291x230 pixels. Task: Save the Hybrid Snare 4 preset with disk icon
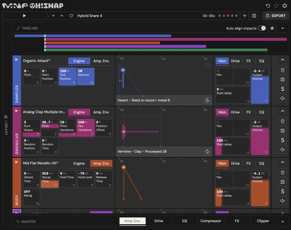click(254, 16)
